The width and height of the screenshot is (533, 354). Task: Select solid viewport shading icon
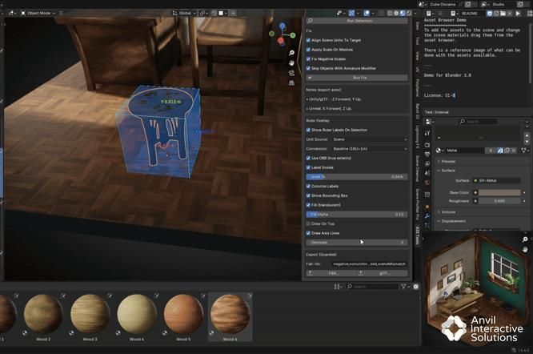396,14
